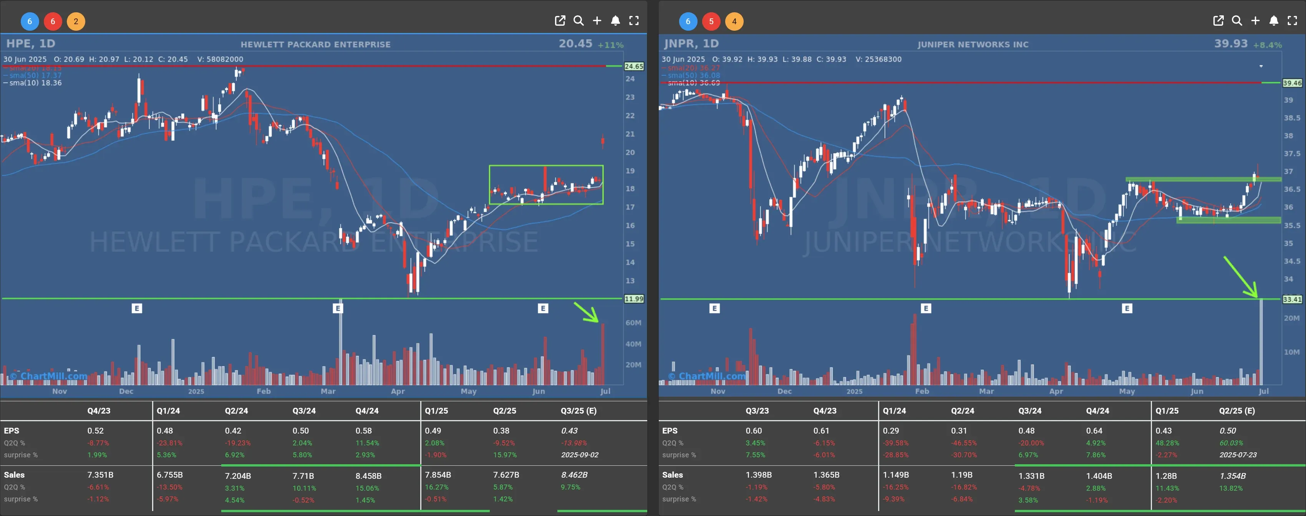Click orange rating badge 2 on HPE panel
Image resolution: width=1306 pixels, height=516 pixels.
76,21
